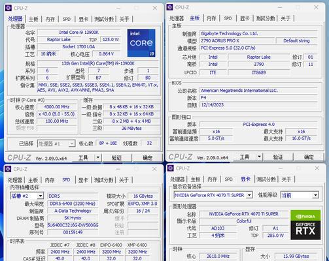Click BIOS date 12/14/2023

tap(258, 105)
